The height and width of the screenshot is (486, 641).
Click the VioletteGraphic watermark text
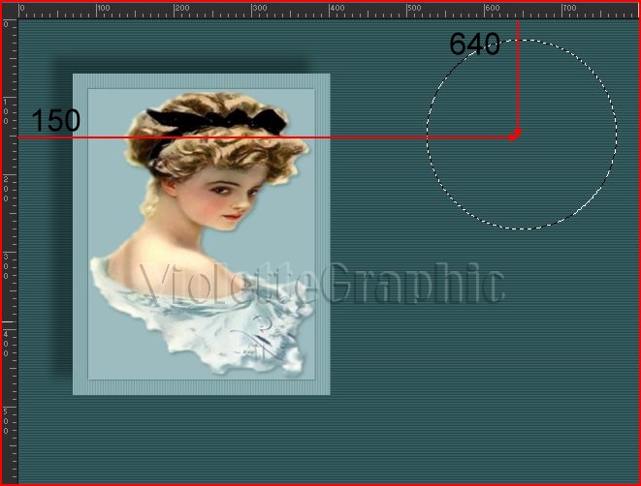coord(323,285)
